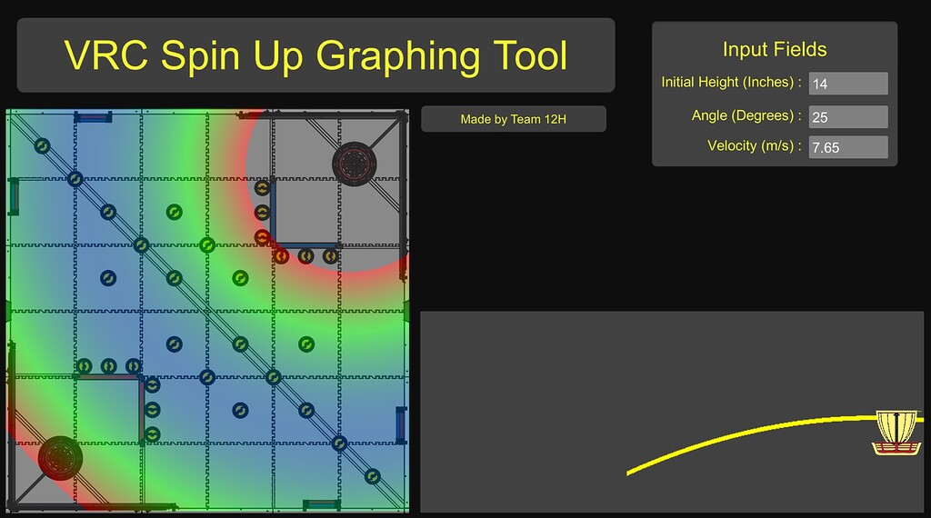Click the disc nearest the field's top-left corner
The image size is (931, 518).
coord(42,145)
